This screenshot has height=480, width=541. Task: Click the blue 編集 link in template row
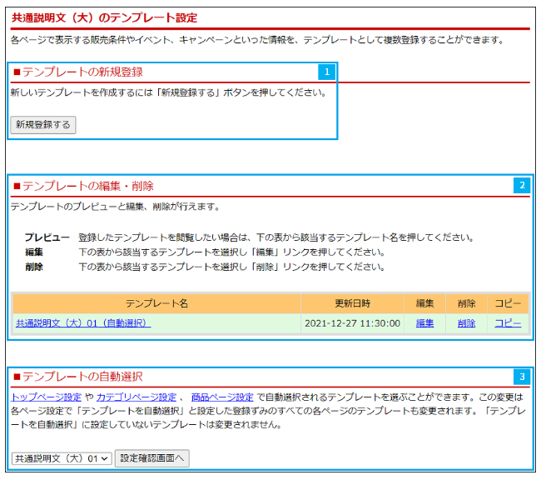tap(424, 323)
